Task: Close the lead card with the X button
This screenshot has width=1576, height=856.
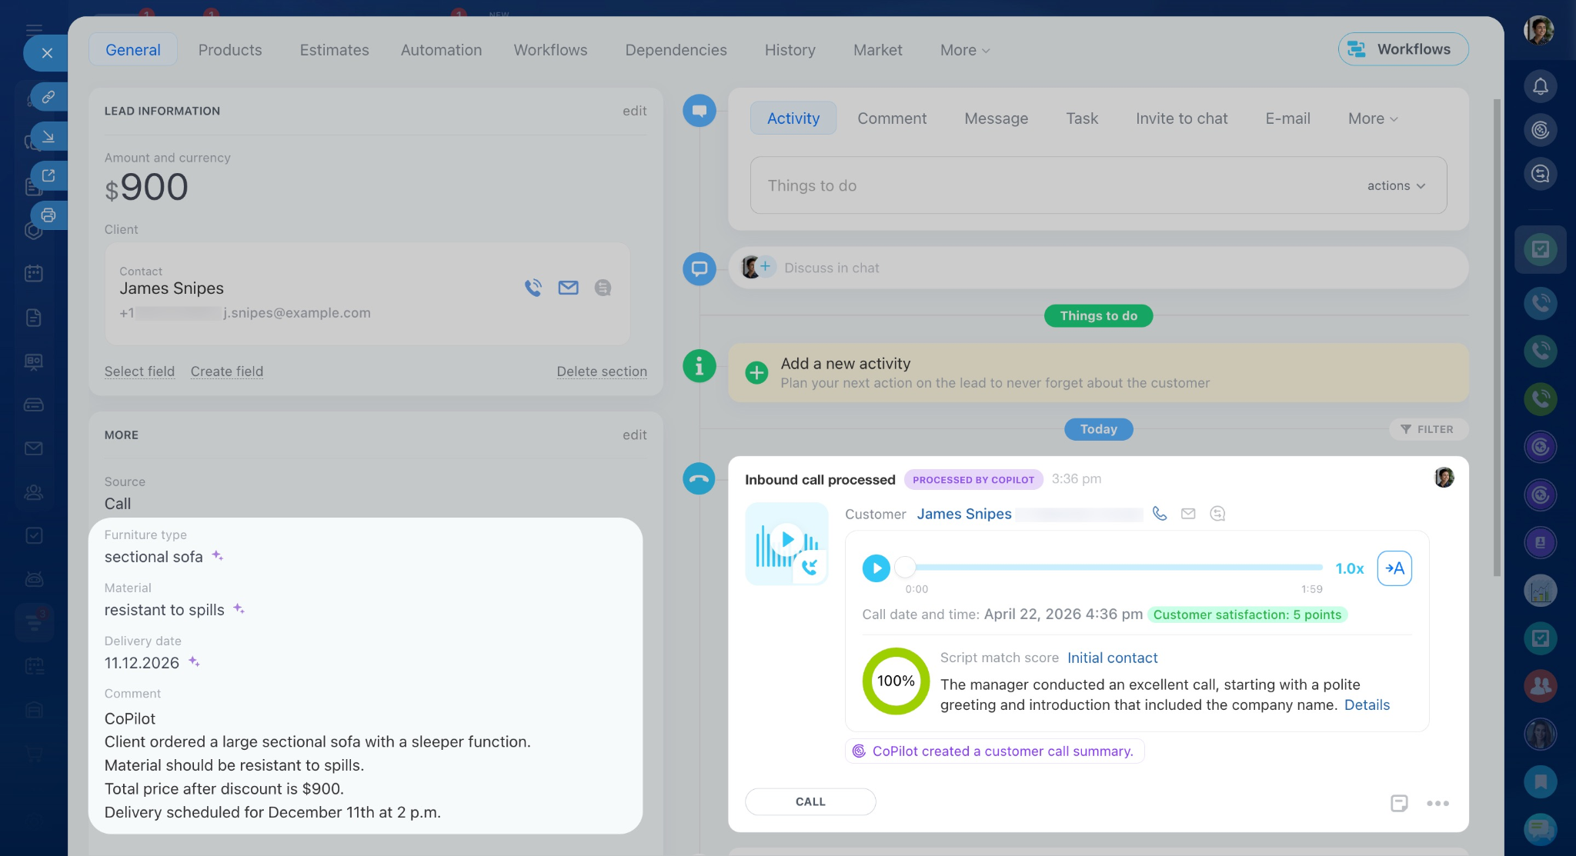Action: tap(47, 53)
